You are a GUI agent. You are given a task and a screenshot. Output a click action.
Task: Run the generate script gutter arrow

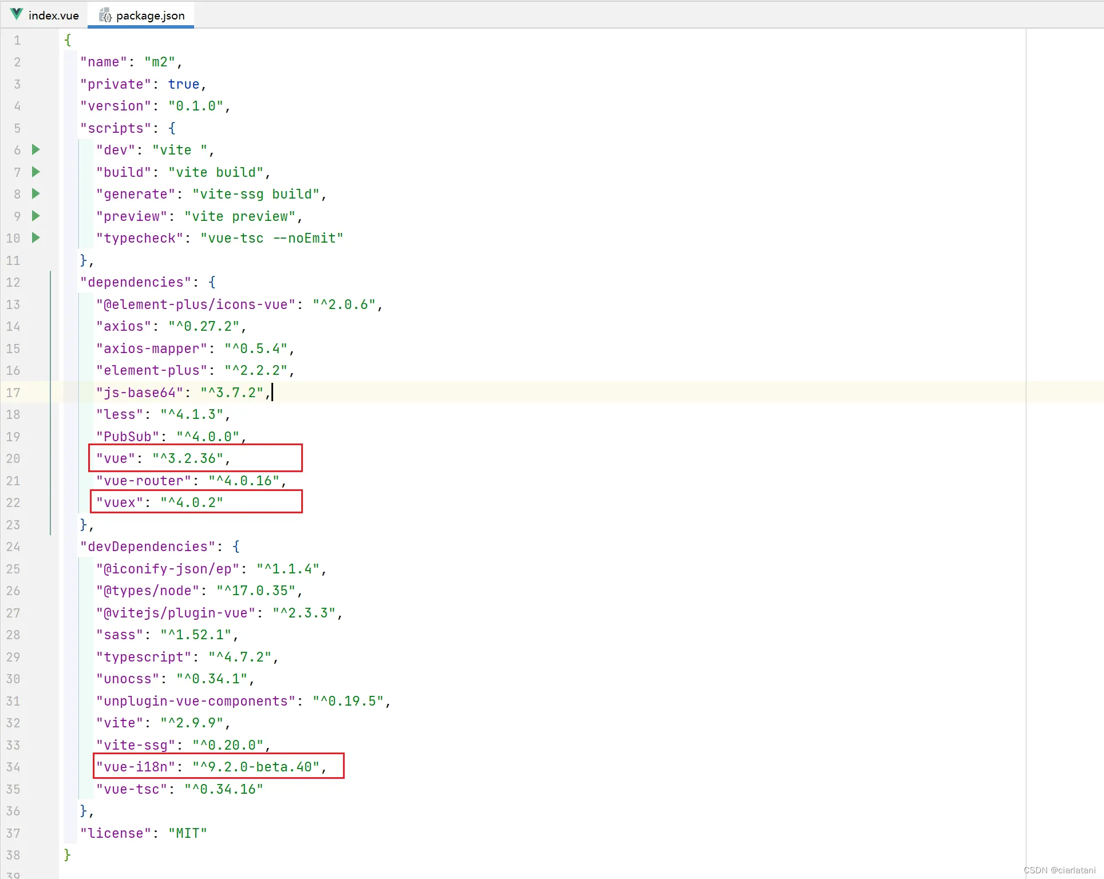(36, 194)
